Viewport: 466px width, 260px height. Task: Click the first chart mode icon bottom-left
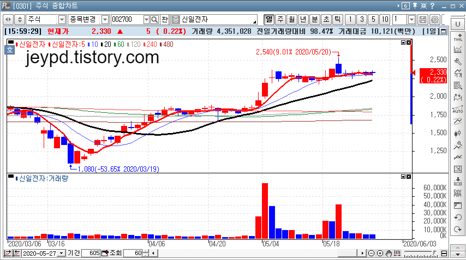click(x=8, y=253)
